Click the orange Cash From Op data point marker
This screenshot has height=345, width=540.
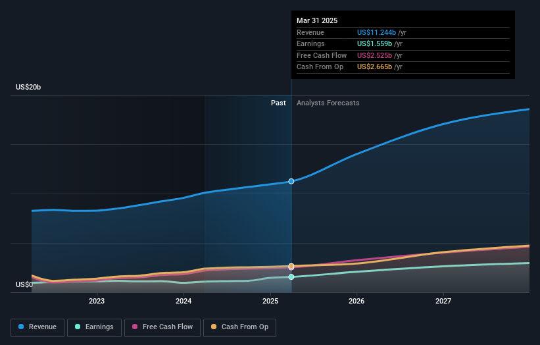click(291, 266)
